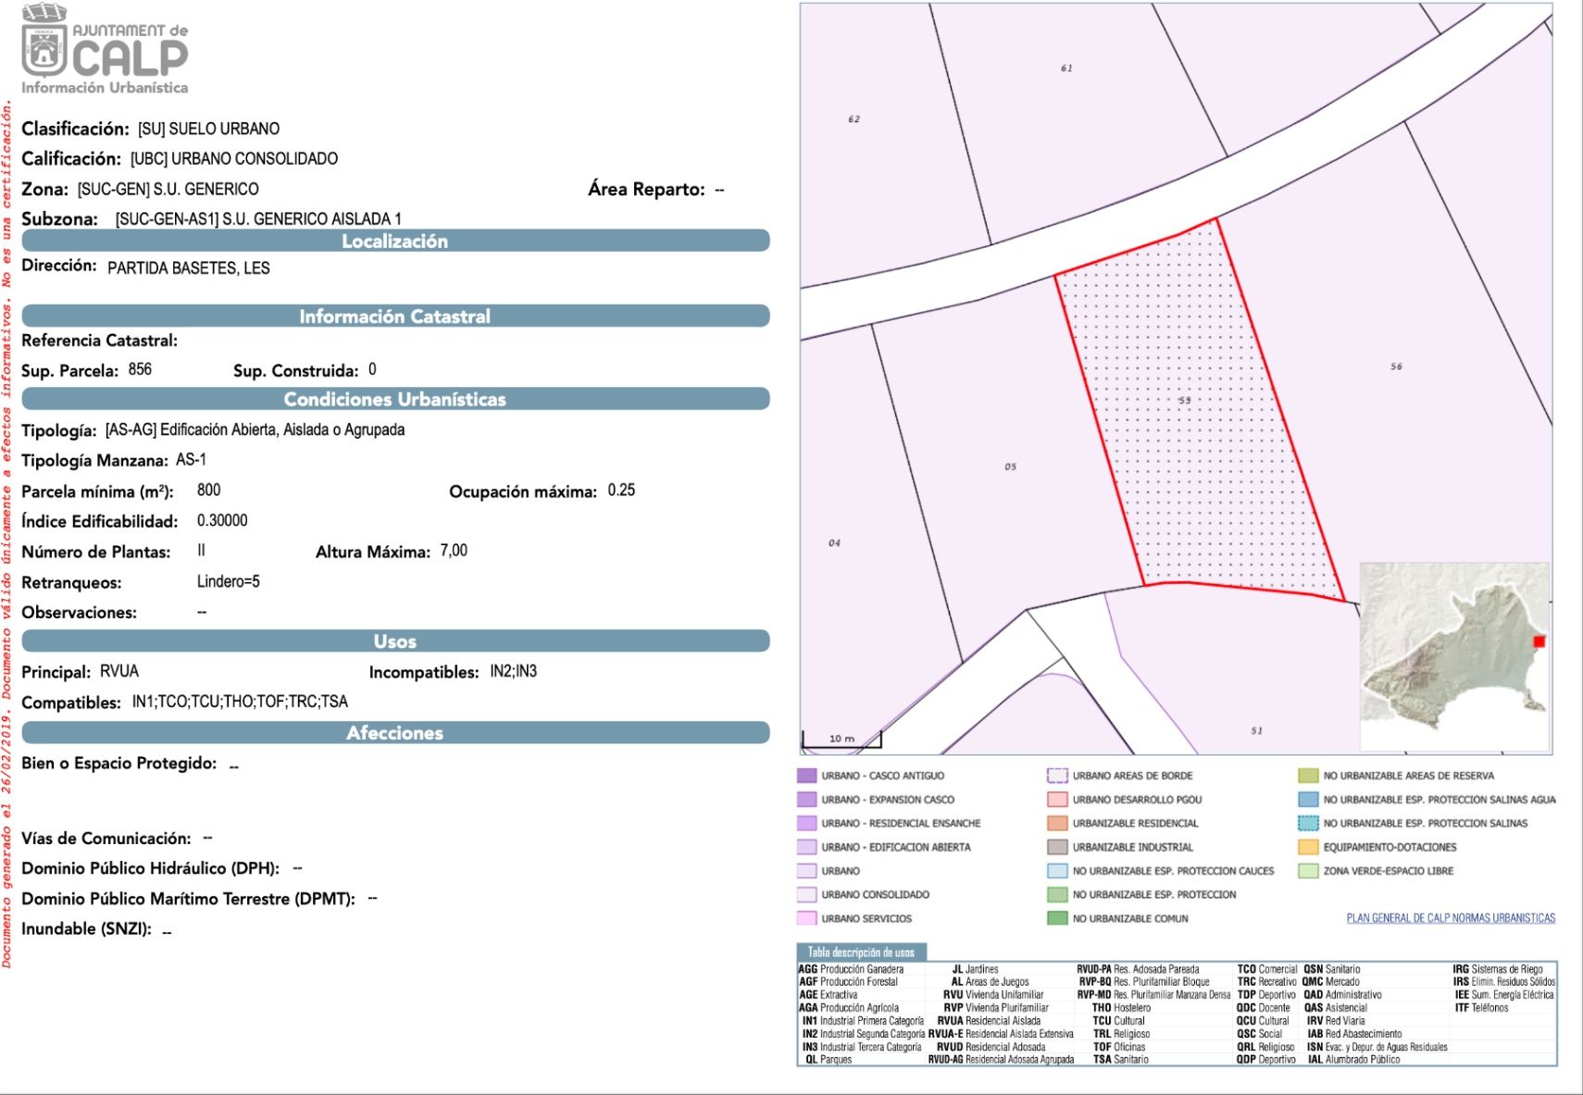The image size is (1583, 1095).
Task: Select the Información Catastral section header
Action: pos(395,316)
